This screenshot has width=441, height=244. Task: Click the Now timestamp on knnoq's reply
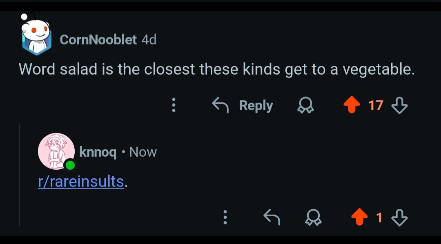click(143, 152)
